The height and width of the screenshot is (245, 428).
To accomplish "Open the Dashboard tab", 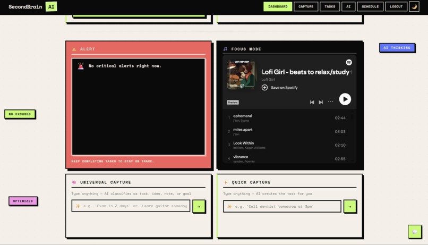I will [x=278, y=6].
